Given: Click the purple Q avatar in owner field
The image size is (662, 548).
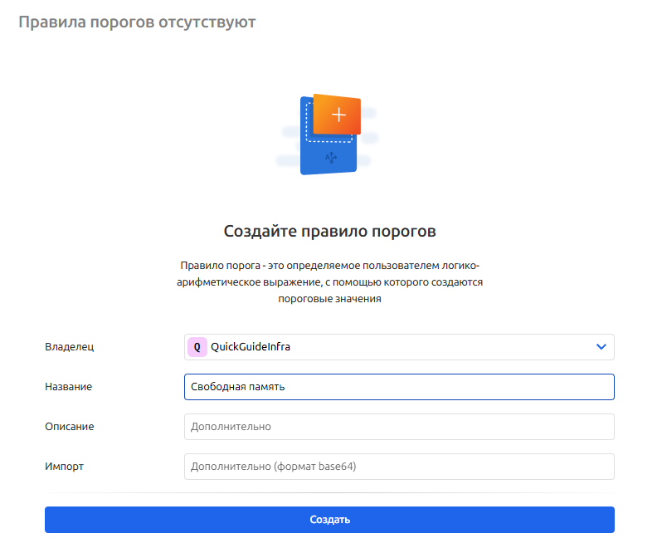Looking at the screenshot, I should (x=197, y=347).
